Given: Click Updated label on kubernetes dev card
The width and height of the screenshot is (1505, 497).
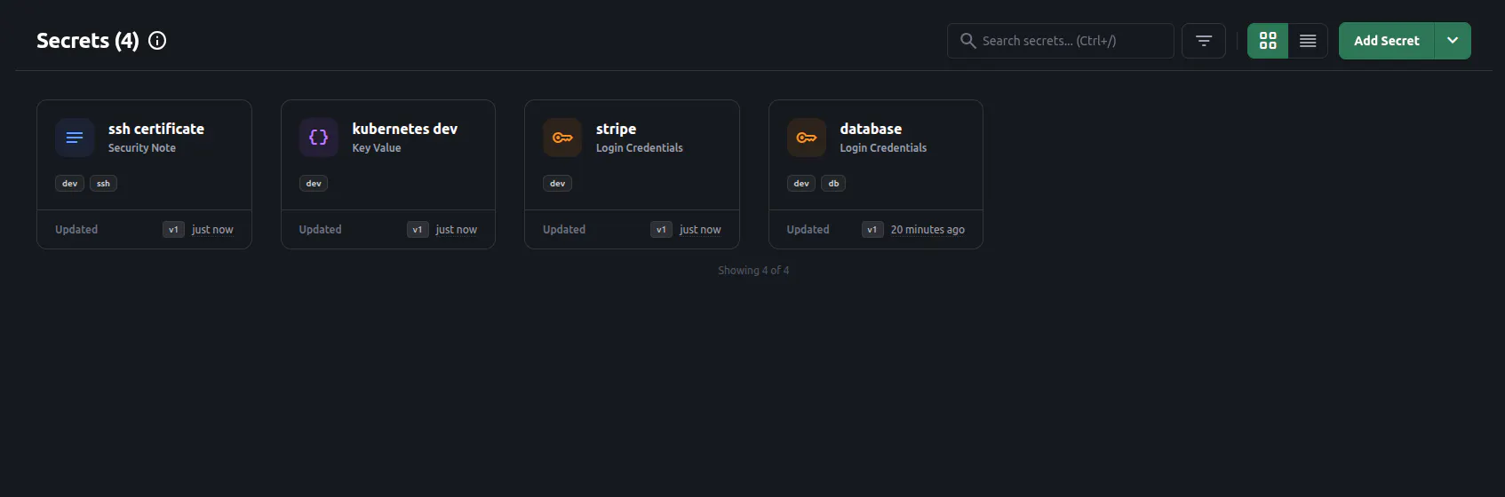Looking at the screenshot, I should pyautogui.click(x=320, y=230).
